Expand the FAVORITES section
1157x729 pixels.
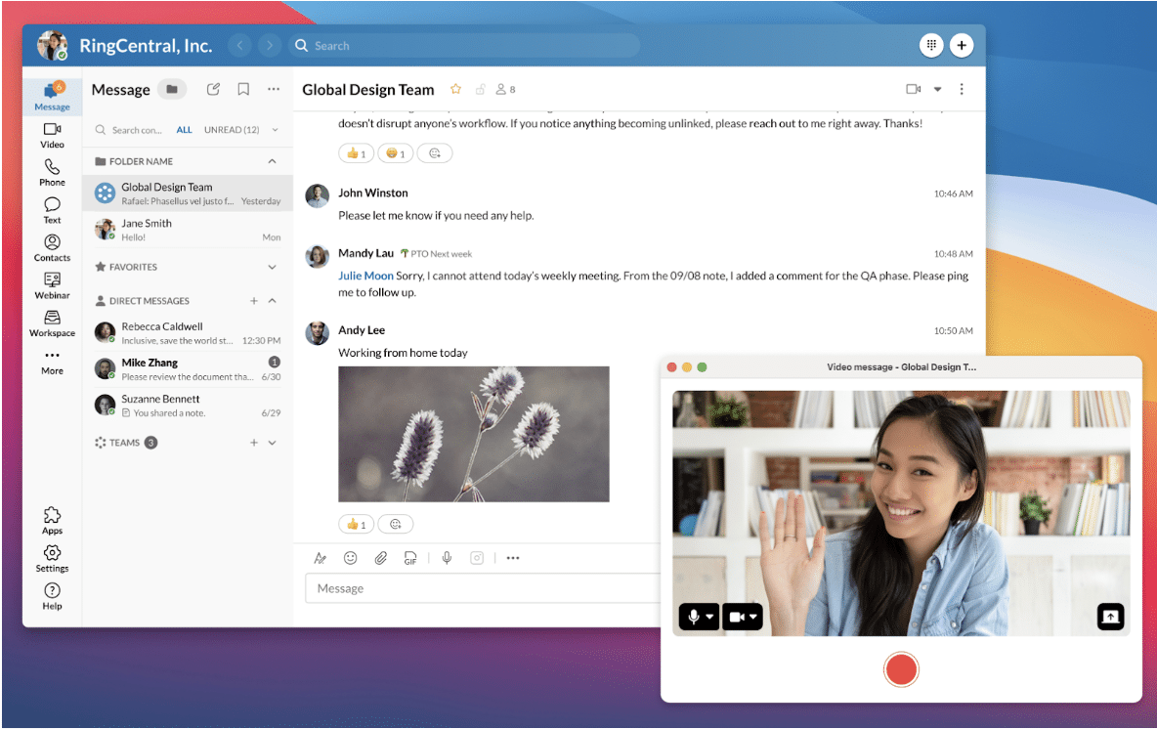pyautogui.click(x=272, y=267)
